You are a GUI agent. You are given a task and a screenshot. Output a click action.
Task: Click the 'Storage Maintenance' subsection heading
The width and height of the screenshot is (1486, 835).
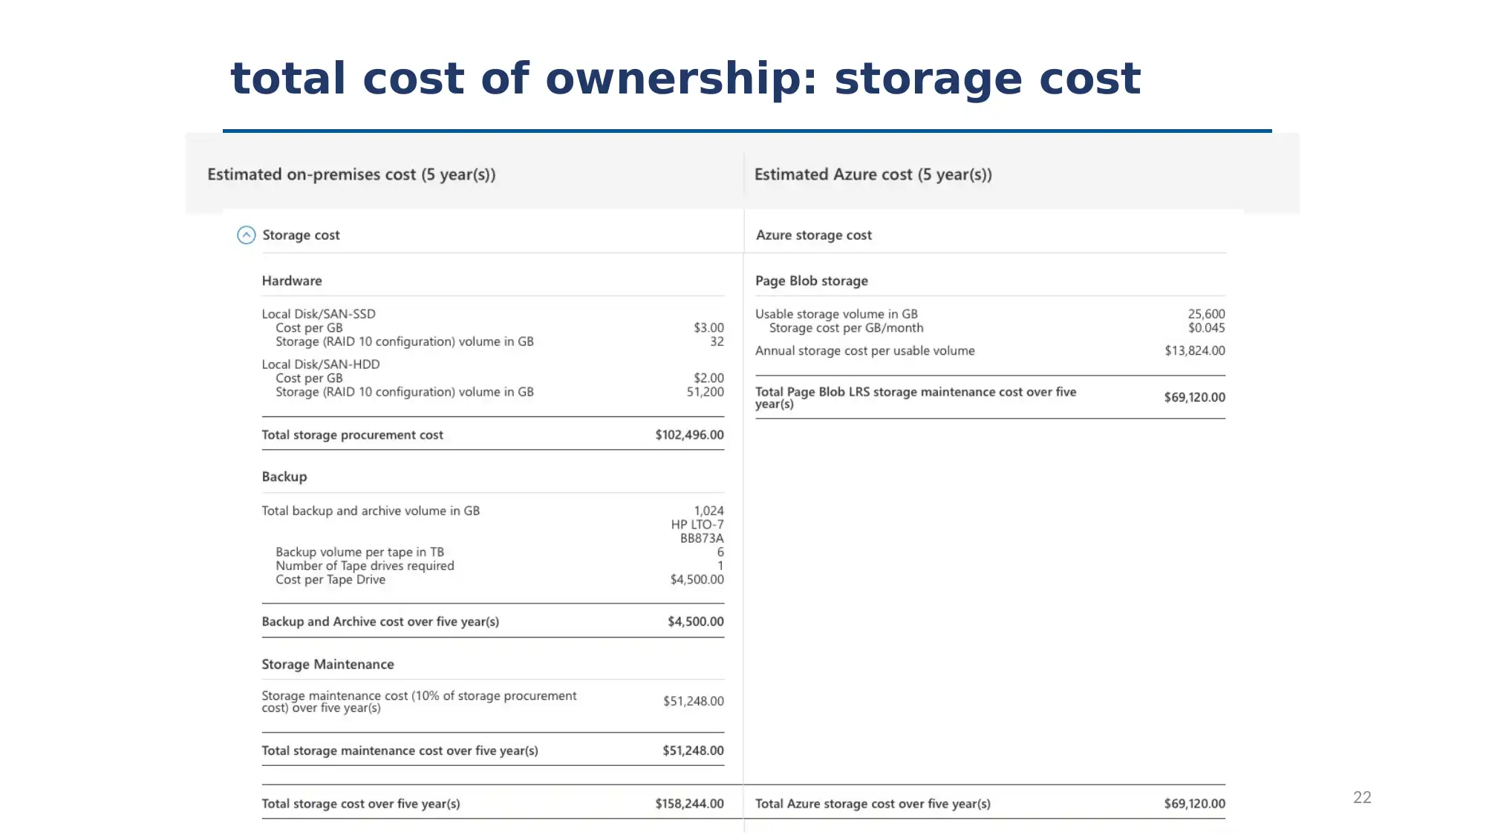tap(327, 664)
